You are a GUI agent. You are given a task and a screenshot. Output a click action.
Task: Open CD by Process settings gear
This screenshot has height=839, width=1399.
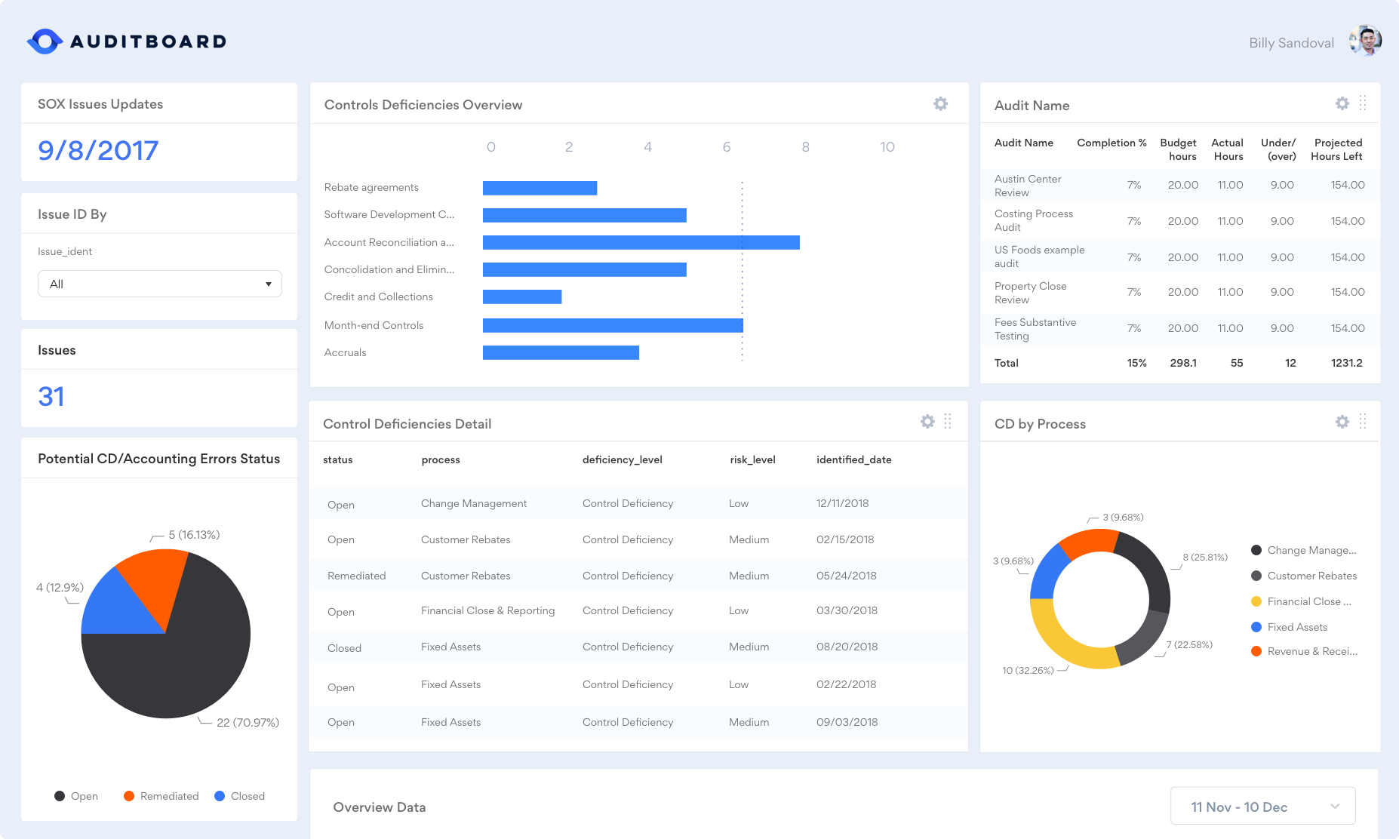point(1342,422)
